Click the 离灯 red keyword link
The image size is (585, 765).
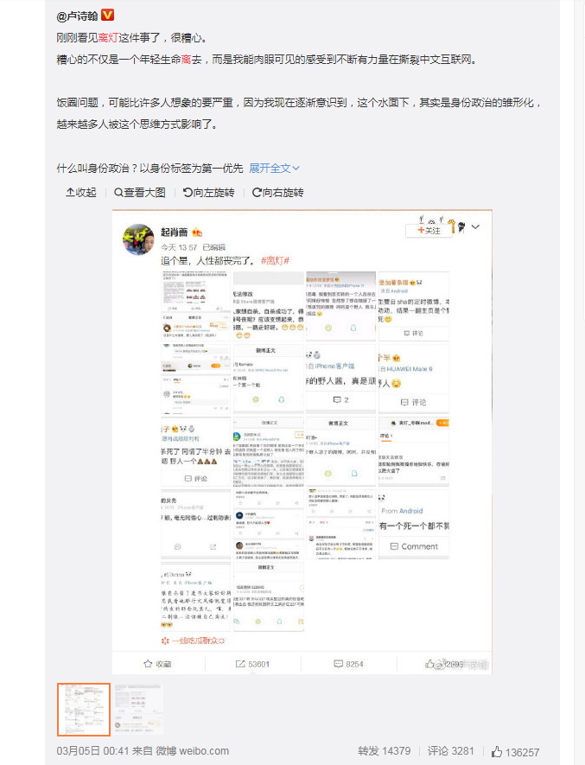108,37
